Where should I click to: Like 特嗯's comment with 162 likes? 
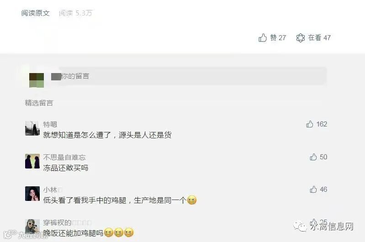coord(310,124)
